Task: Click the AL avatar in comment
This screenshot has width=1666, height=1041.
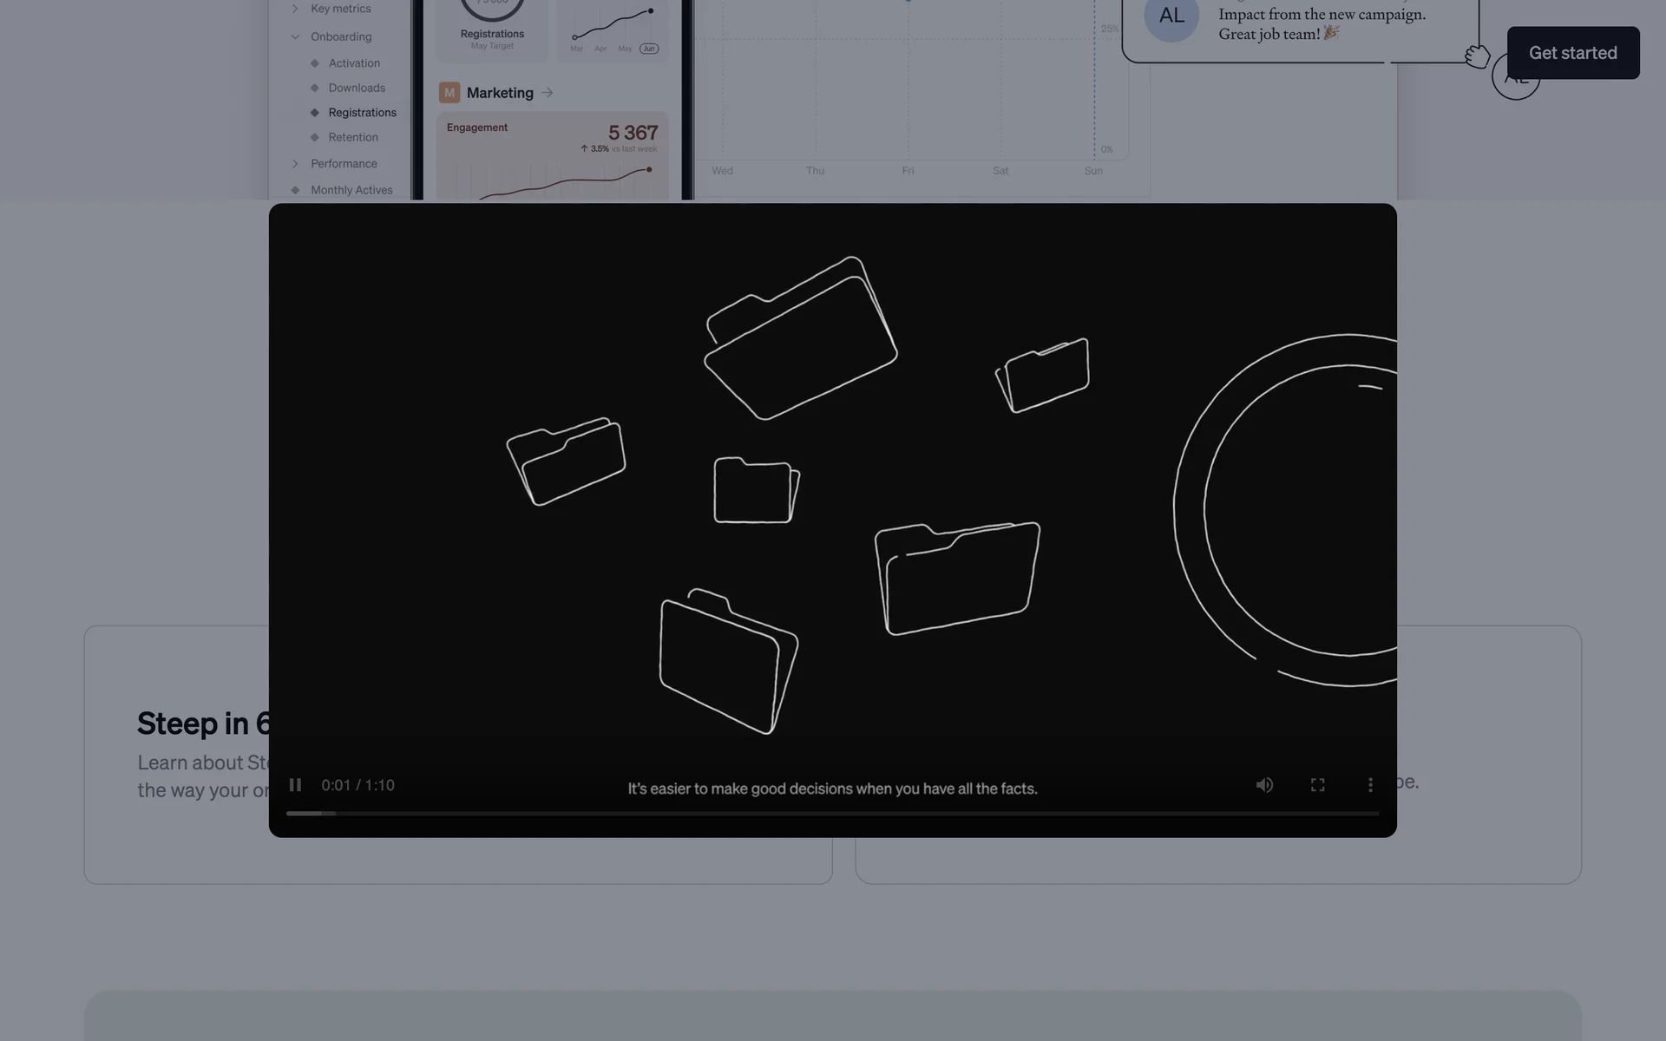Action: [1171, 17]
